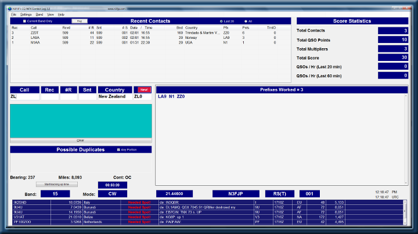The height and width of the screenshot is (234, 418).
Task: Open the Help menu
Action: tap(62, 14)
